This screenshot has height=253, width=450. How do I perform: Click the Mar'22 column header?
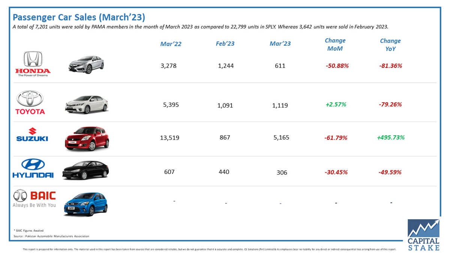171,44
